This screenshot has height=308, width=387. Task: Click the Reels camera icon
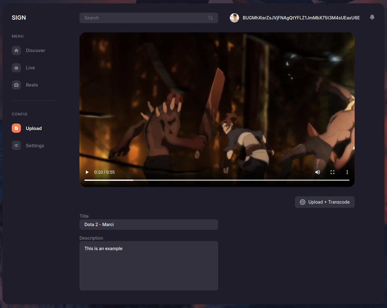coord(16,85)
